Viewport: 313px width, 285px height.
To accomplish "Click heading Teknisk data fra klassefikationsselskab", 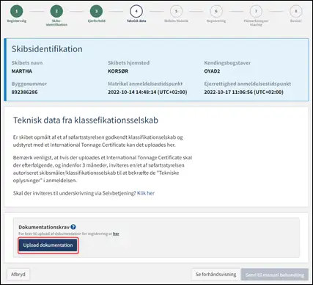I will 86,120.
